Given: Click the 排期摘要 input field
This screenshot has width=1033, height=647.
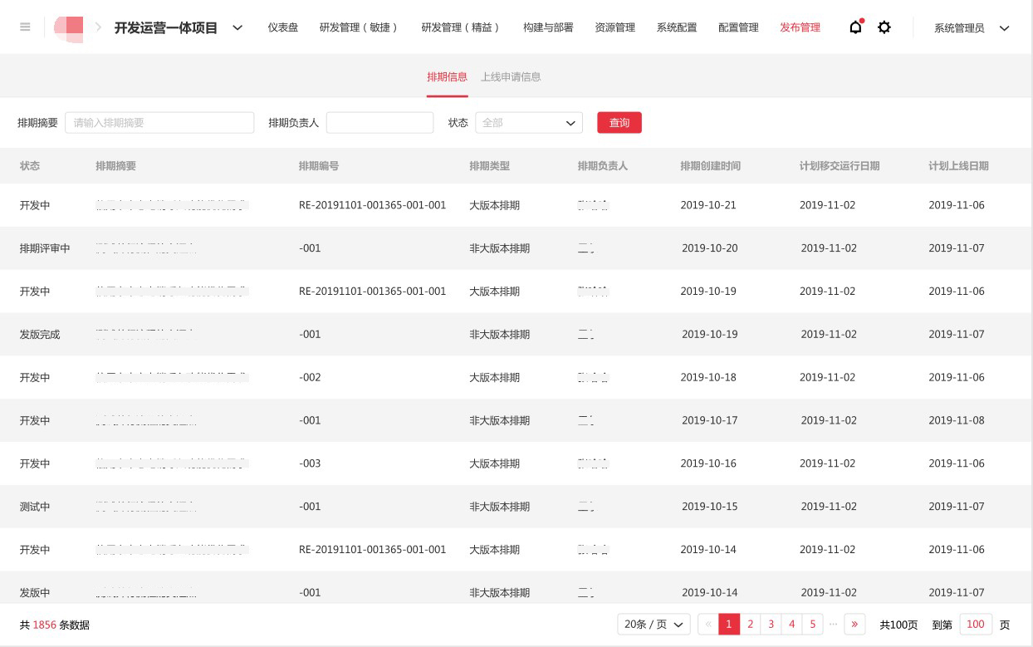Looking at the screenshot, I should [159, 122].
